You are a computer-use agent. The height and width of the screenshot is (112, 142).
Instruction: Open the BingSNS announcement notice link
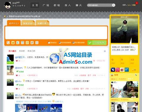(x=24, y=16)
